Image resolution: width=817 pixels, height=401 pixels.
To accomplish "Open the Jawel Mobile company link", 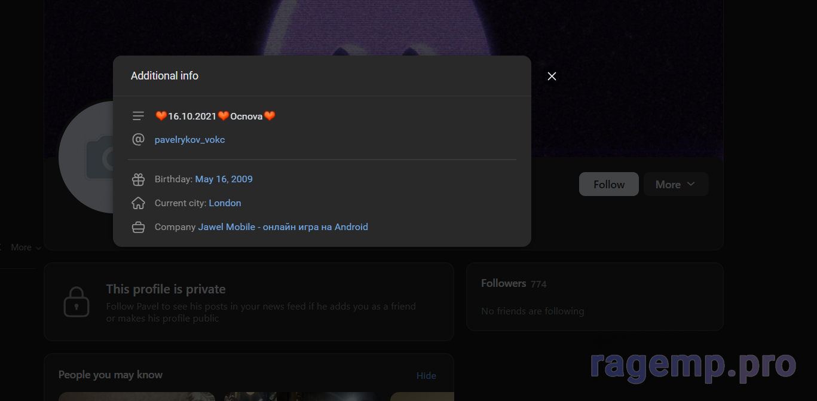I will (283, 227).
